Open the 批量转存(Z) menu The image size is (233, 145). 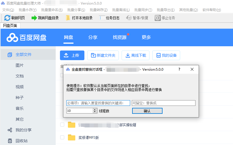tap(99, 10)
